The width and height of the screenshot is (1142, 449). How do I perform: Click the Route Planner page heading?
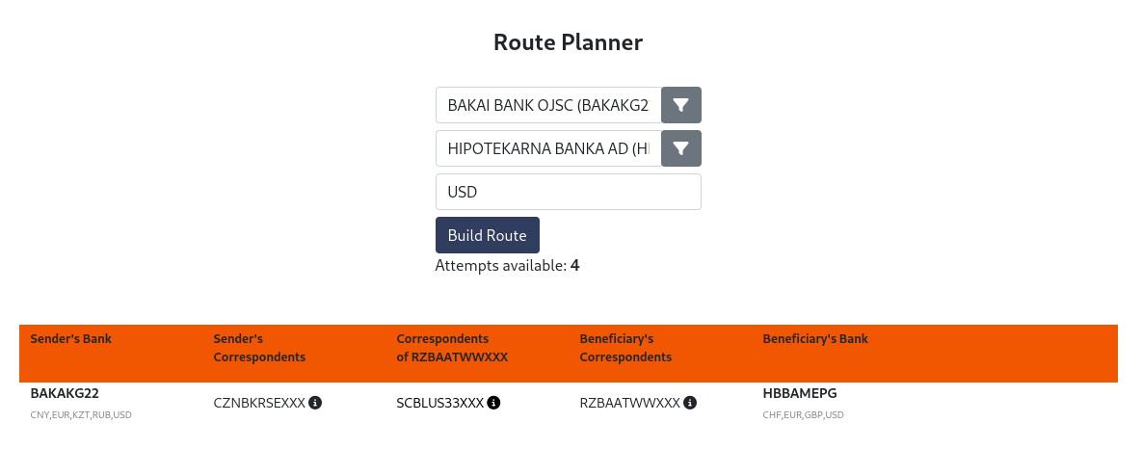point(568,42)
